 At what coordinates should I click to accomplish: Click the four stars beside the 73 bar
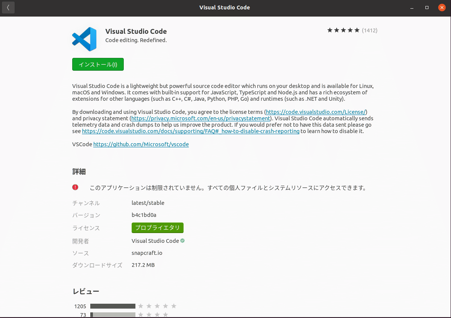153,315
